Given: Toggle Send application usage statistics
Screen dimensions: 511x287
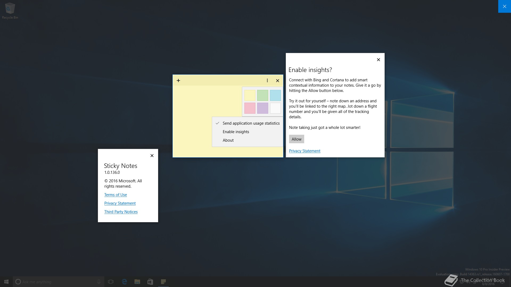Looking at the screenshot, I should 248,123.
